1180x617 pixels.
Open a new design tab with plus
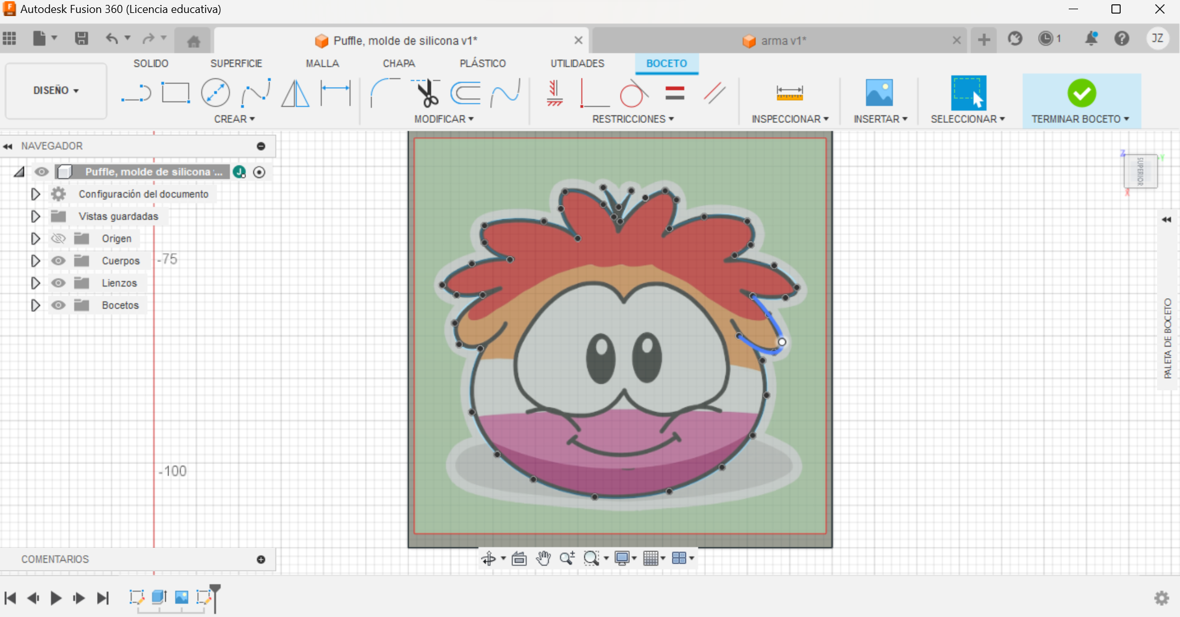[984, 40]
